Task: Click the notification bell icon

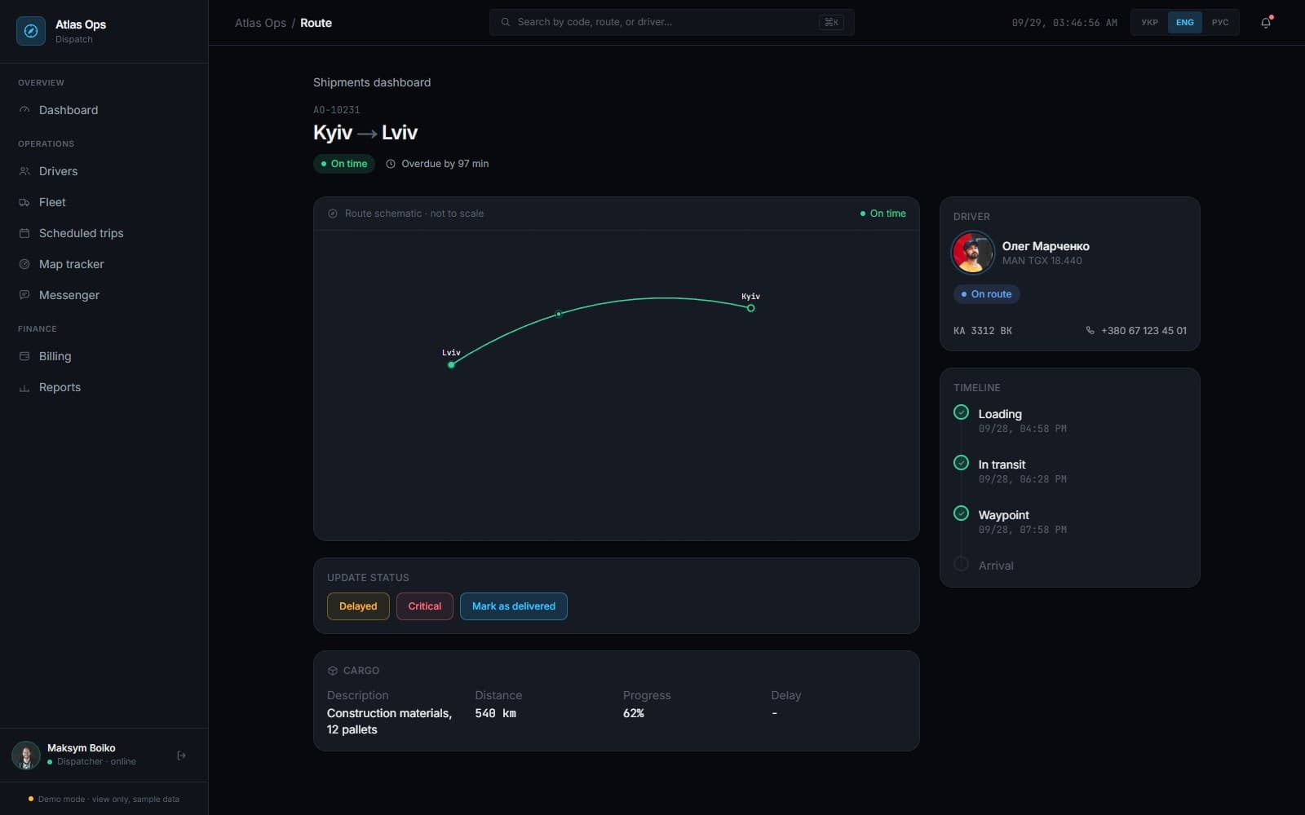Action: [x=1266, y=23]
